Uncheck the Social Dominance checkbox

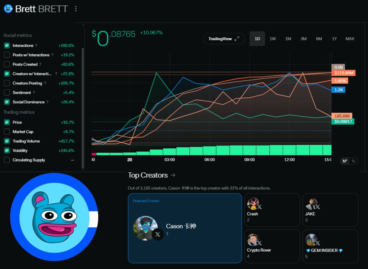7,102
